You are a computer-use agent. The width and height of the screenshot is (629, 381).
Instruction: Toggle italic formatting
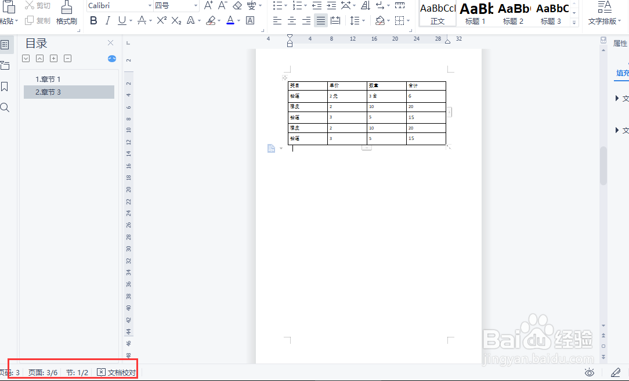point(107,20)
